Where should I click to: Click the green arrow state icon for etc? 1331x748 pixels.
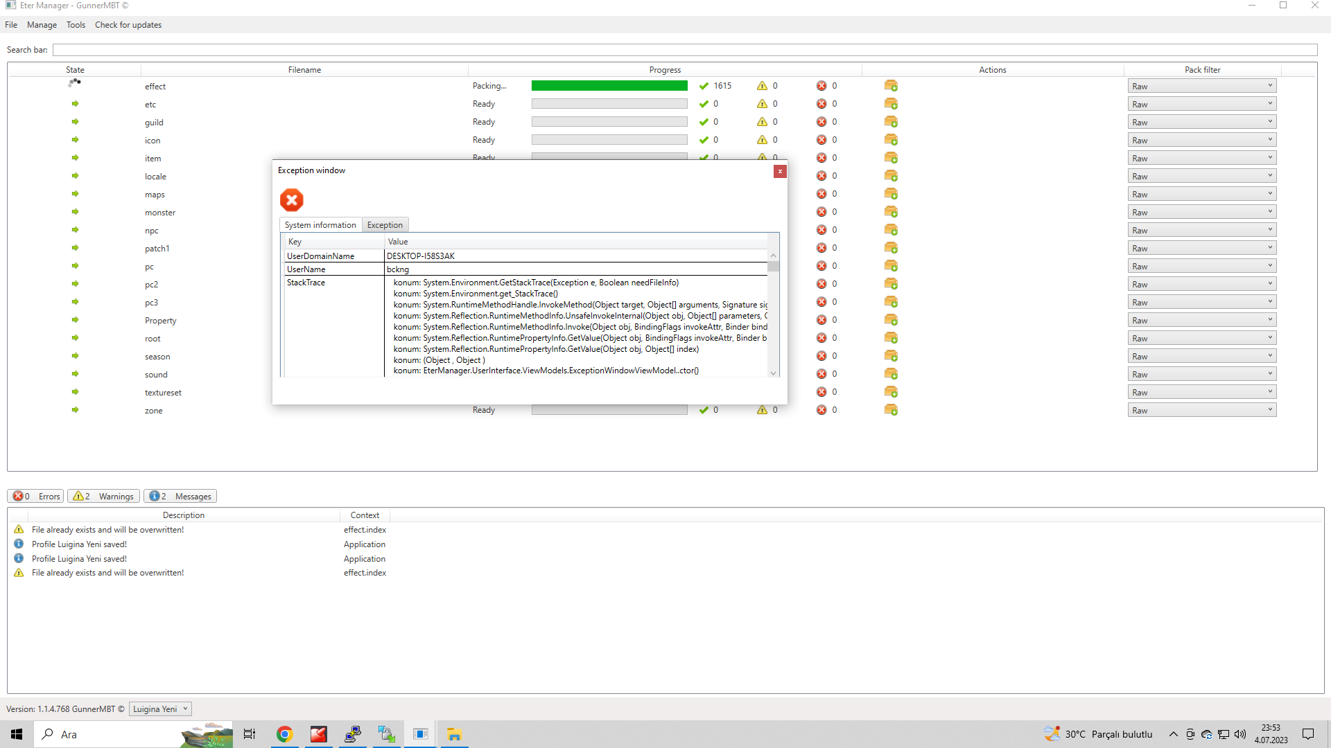[x=75, y=104]
